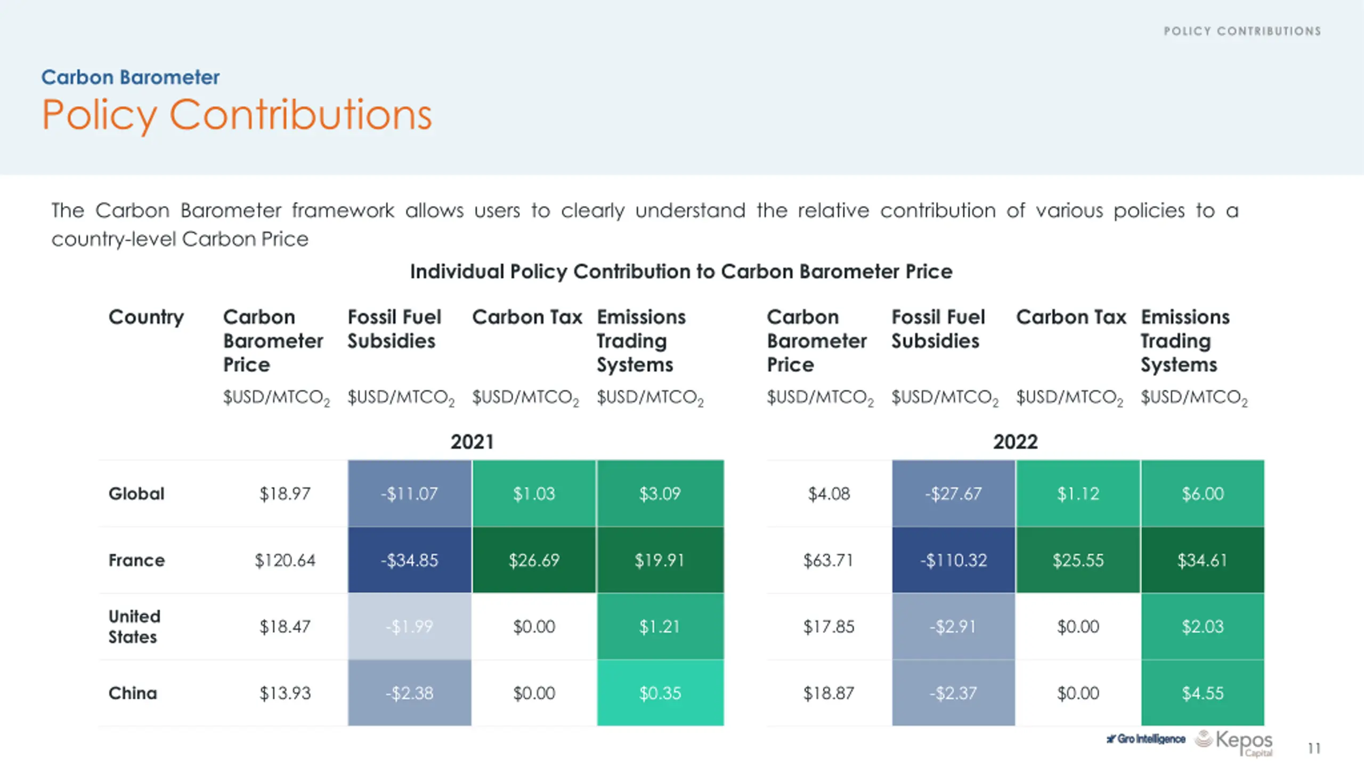
Task: Click the cell '$34.61'
Action: tap(1203, 560)
